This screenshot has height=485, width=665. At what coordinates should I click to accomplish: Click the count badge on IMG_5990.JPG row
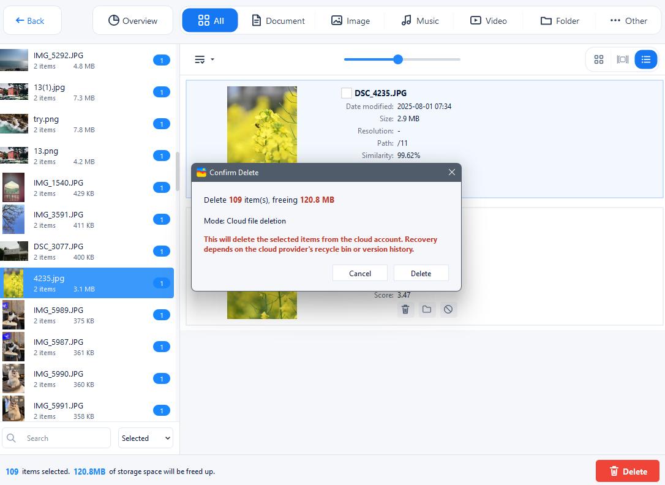coord(162,378)
